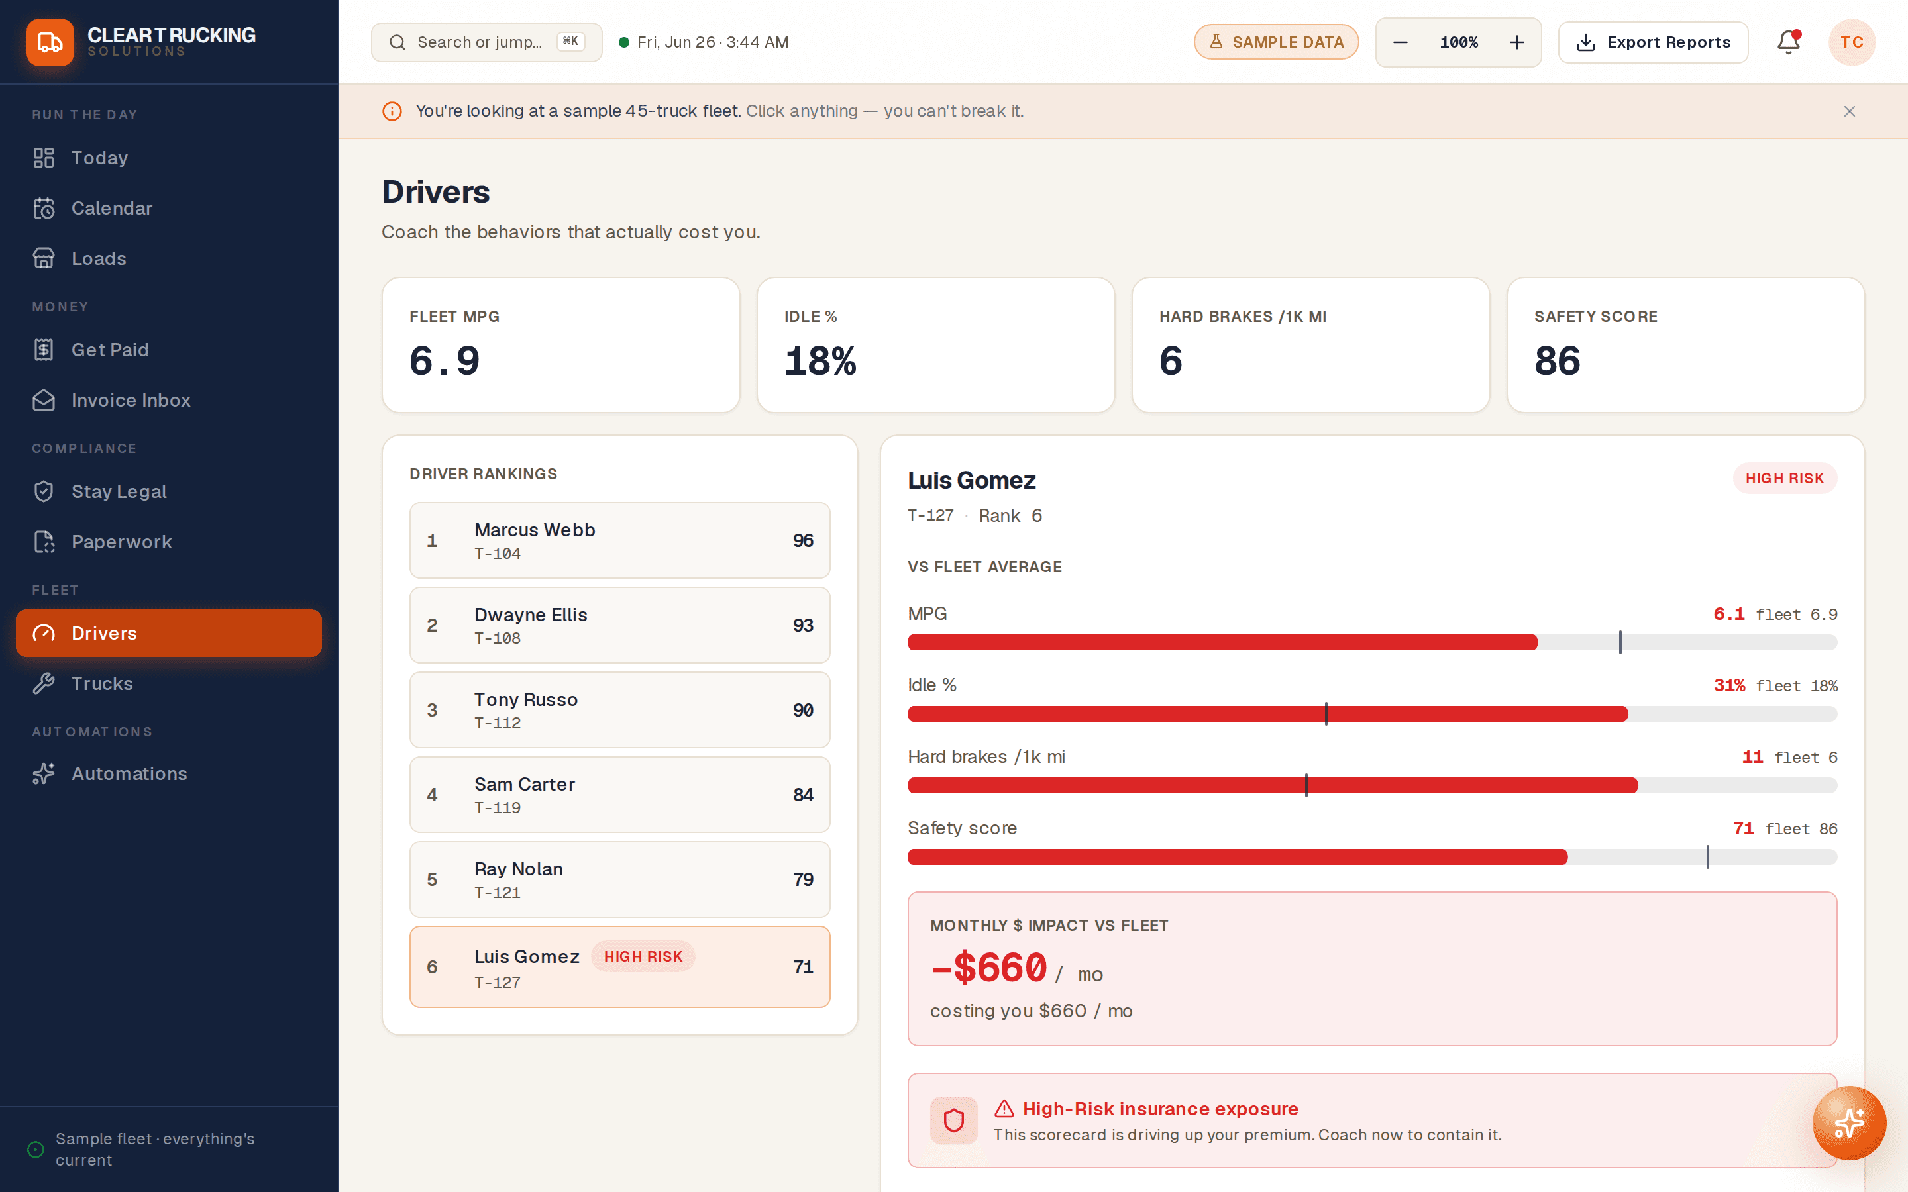
Task: Click the Paperwork document icon
Action: [x=43, y=542]
